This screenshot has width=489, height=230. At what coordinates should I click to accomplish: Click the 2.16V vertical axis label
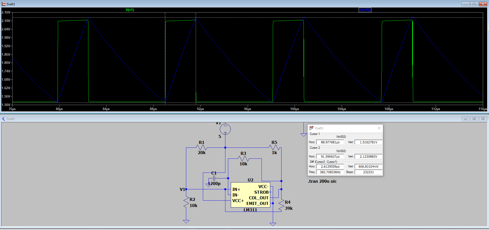point(6,12)
